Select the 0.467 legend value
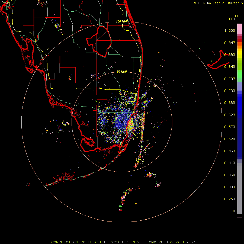 (x=230, y=151)
